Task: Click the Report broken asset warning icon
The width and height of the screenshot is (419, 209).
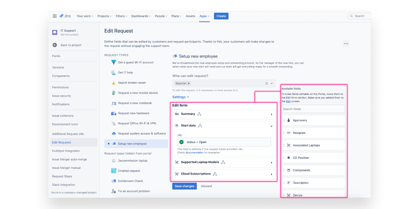Action: click(x=114, y=83)
